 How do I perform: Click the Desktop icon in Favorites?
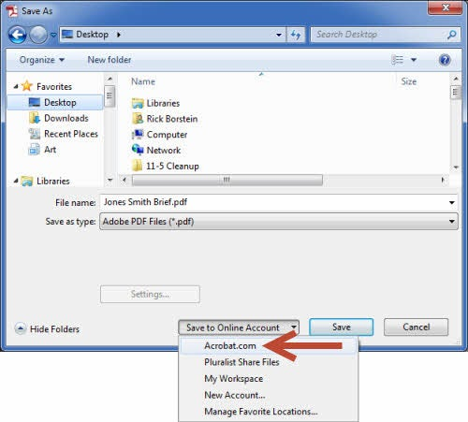(35, 102)
